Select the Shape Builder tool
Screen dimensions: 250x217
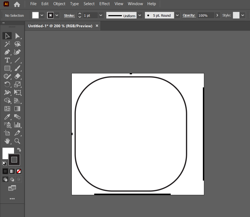click(7, 101)
